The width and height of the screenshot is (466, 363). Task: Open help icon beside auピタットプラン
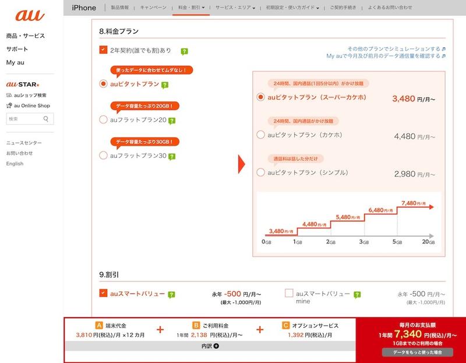pos(165,85)
